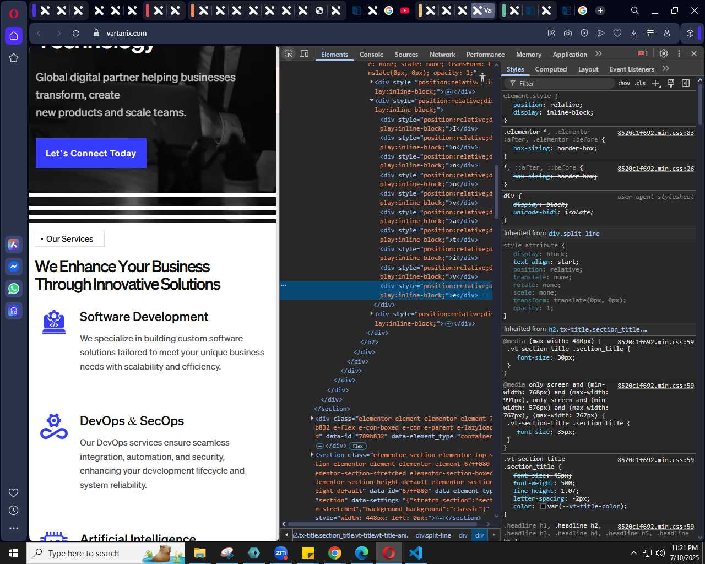
Task: Take a snapshot with camera icon
Action: point(568,33)
